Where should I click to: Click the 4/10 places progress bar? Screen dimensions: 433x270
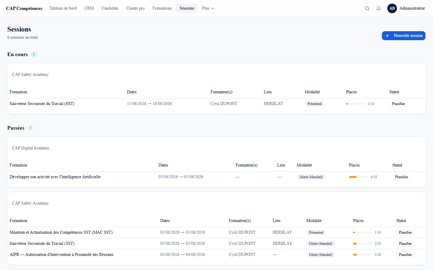pyautogui.click(x=359, y=177)
